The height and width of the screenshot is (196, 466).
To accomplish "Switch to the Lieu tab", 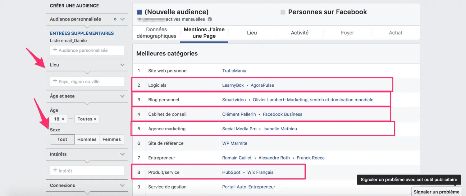I will point(252,33).
